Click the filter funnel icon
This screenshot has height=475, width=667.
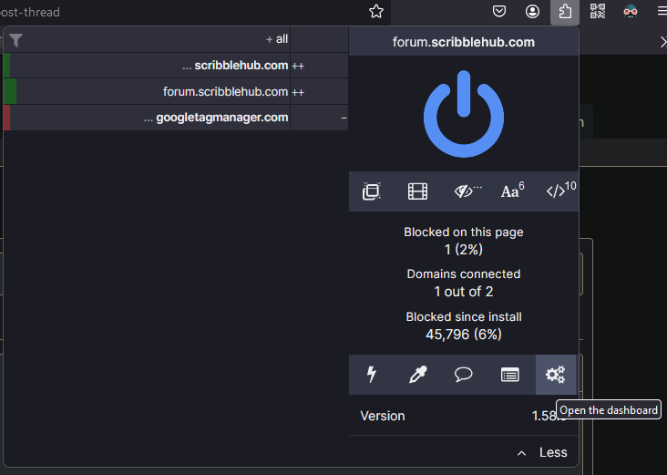15,40
